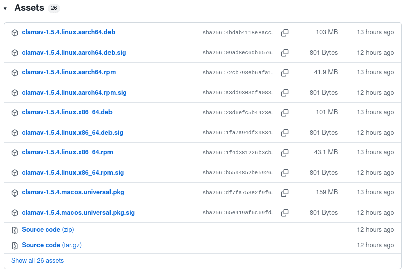
Task: Copy sha256 hash for linux.x86_64.deb
Action: [x=285, y=113]
